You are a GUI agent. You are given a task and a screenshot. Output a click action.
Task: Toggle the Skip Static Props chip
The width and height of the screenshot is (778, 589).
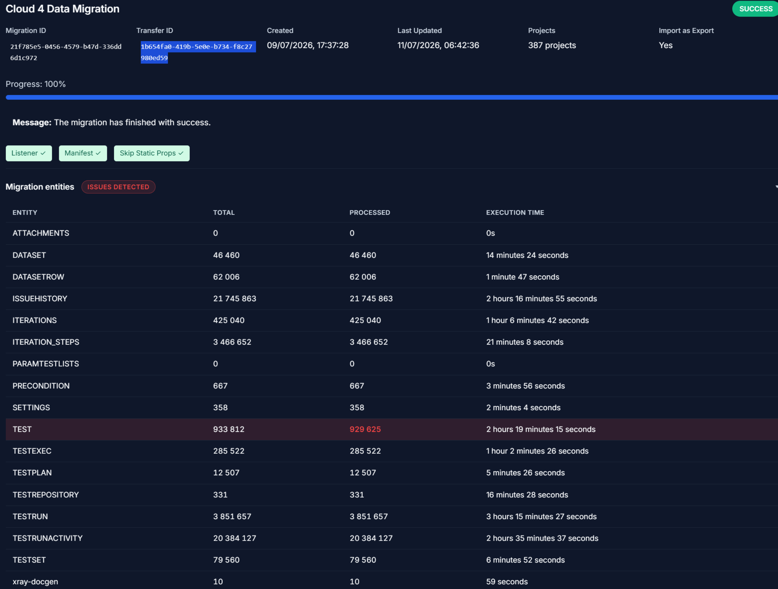coord(152,153)
